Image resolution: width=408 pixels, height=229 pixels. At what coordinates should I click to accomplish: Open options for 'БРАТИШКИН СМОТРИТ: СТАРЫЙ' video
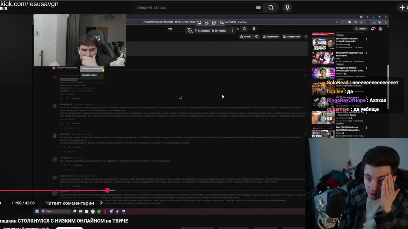tap(367, 39)
